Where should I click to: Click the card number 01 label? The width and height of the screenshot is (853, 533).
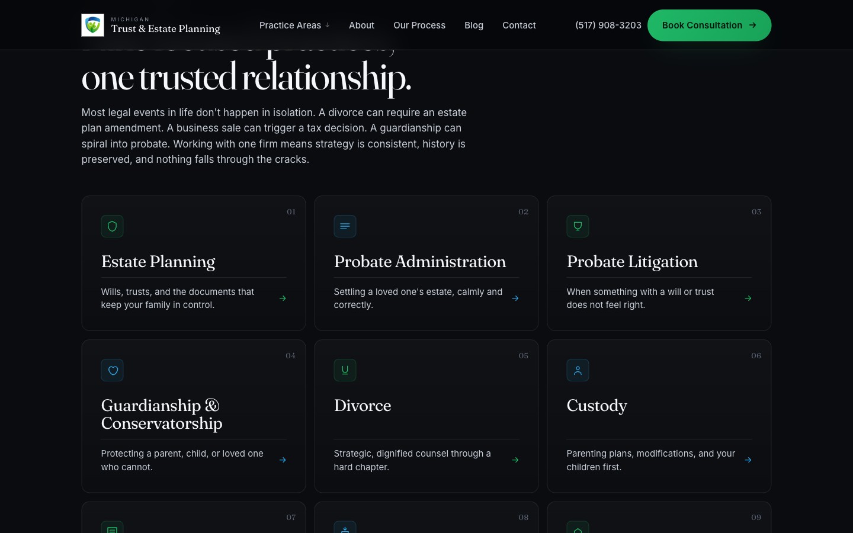[291, 211]
